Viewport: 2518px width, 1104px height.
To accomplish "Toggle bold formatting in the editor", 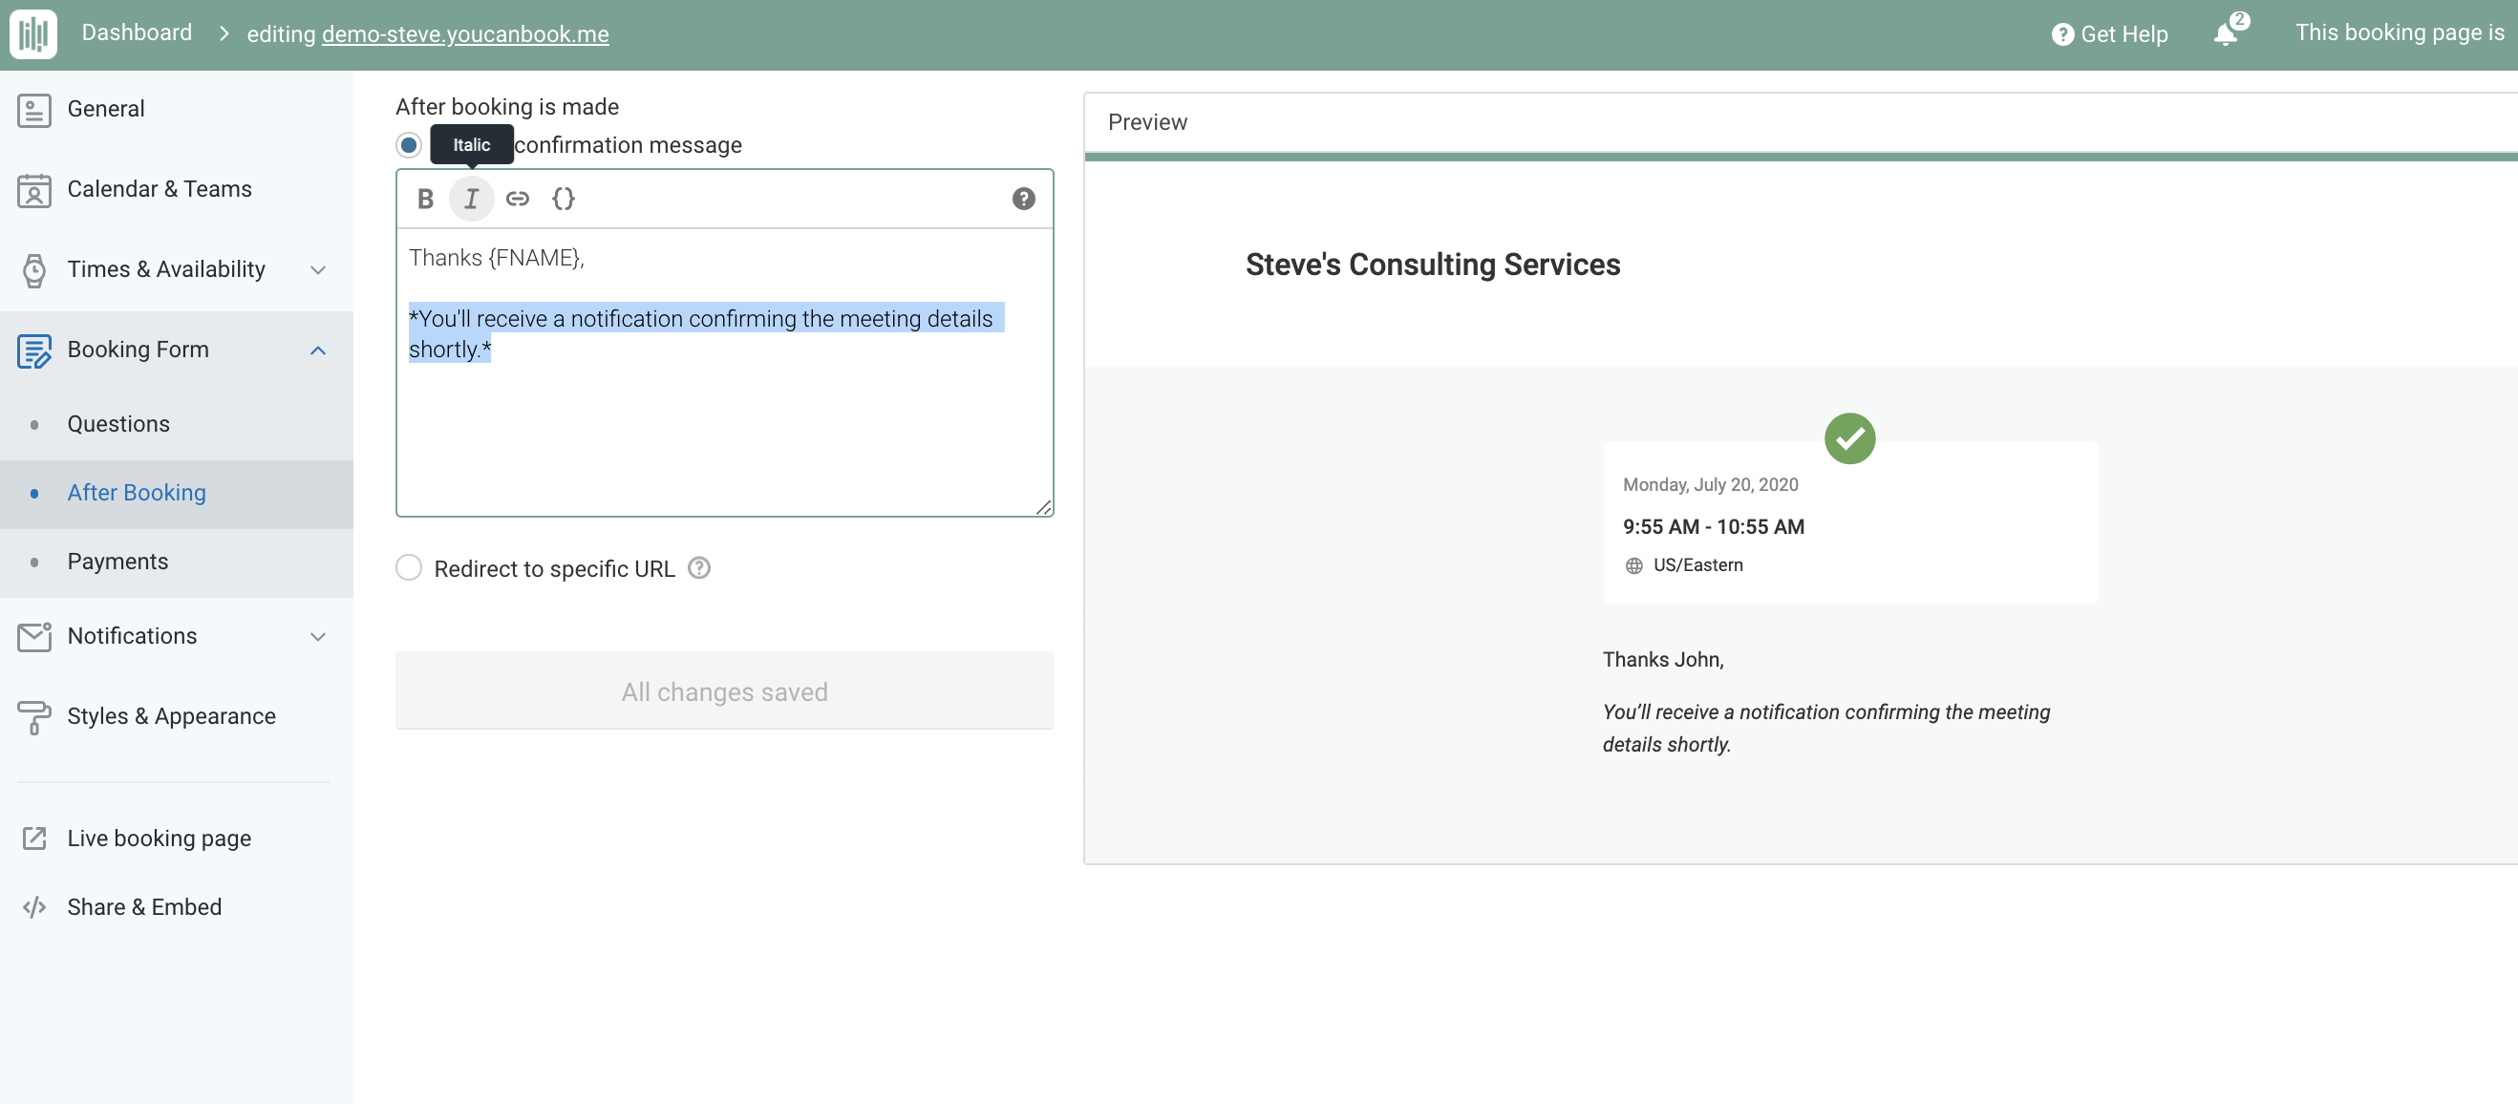I will 425,200.
